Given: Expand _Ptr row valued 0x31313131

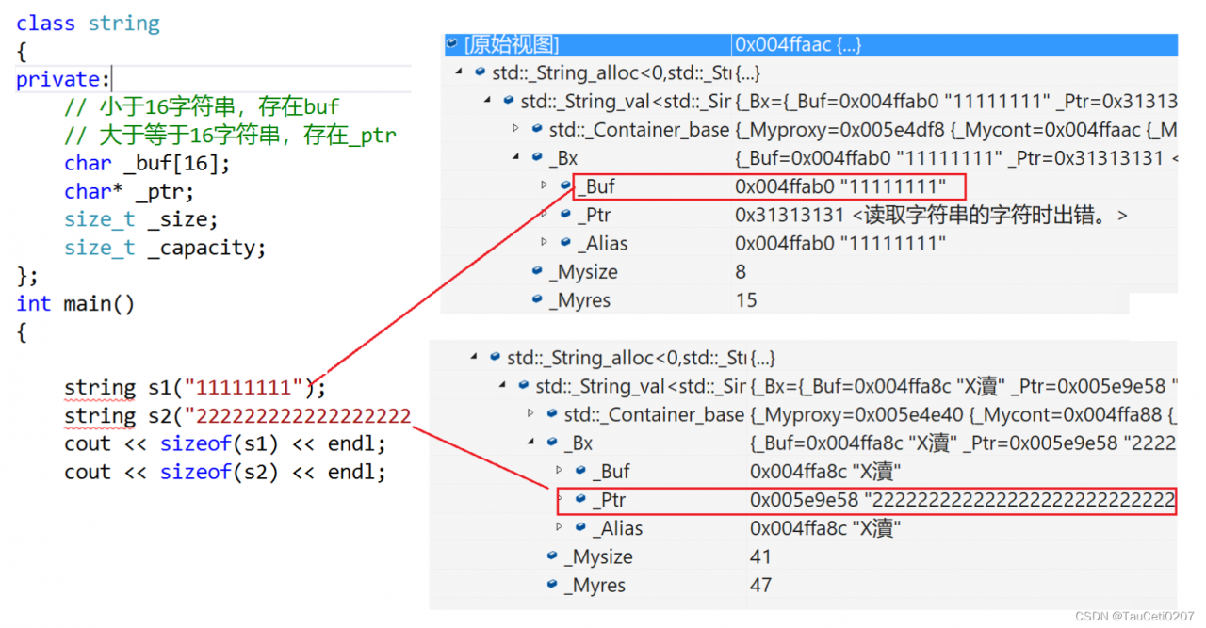Looking at the screenshot, I should [544, 215].
